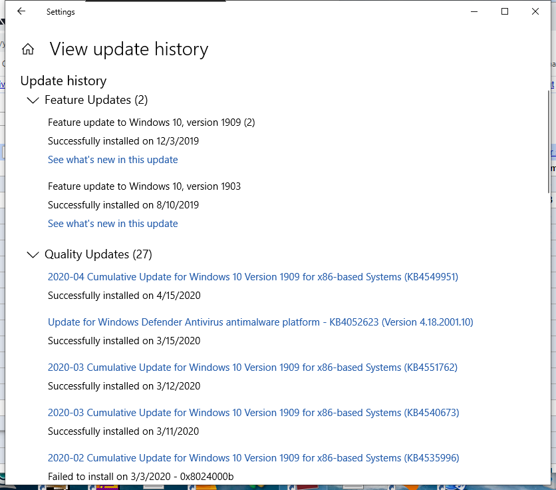Click 'Successfully installed on 3/12/2020' text
The height and width of the screenshot is (490, 556).
click(x=124, y=386)
